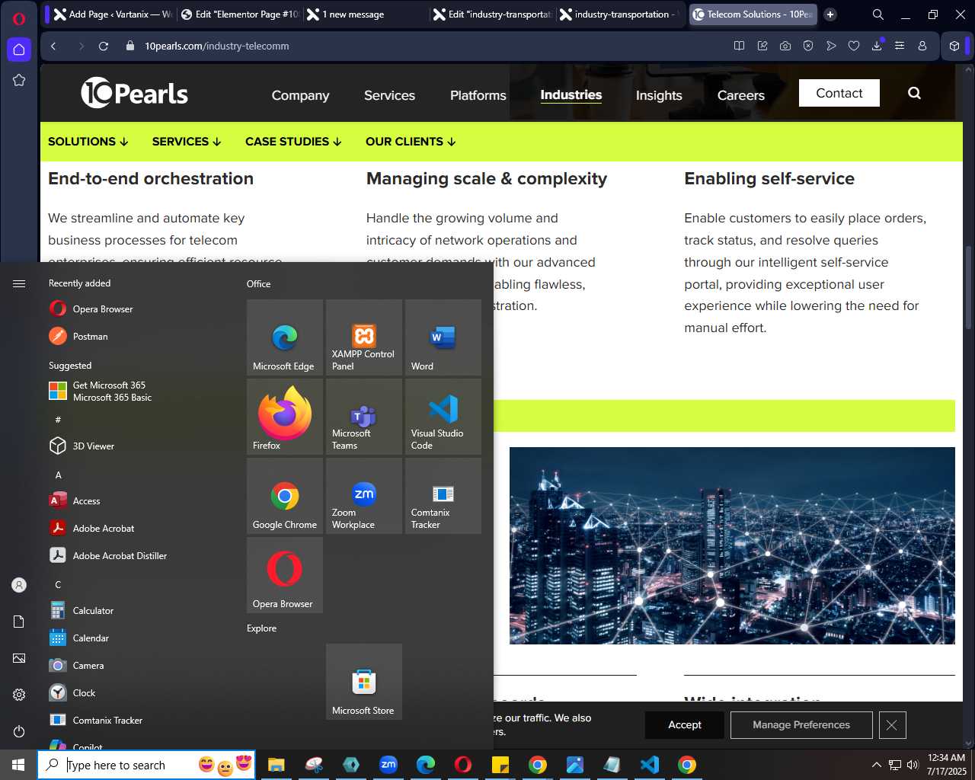Screen dimensions: 975x780
Task: Open Start menu Settings gear icon
Action: (19, 695)
